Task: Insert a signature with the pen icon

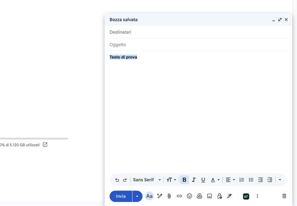Action: point(229,196)
